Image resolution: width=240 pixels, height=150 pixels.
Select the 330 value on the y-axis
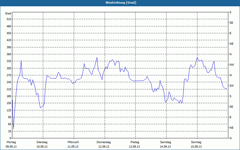click(9, 61)
